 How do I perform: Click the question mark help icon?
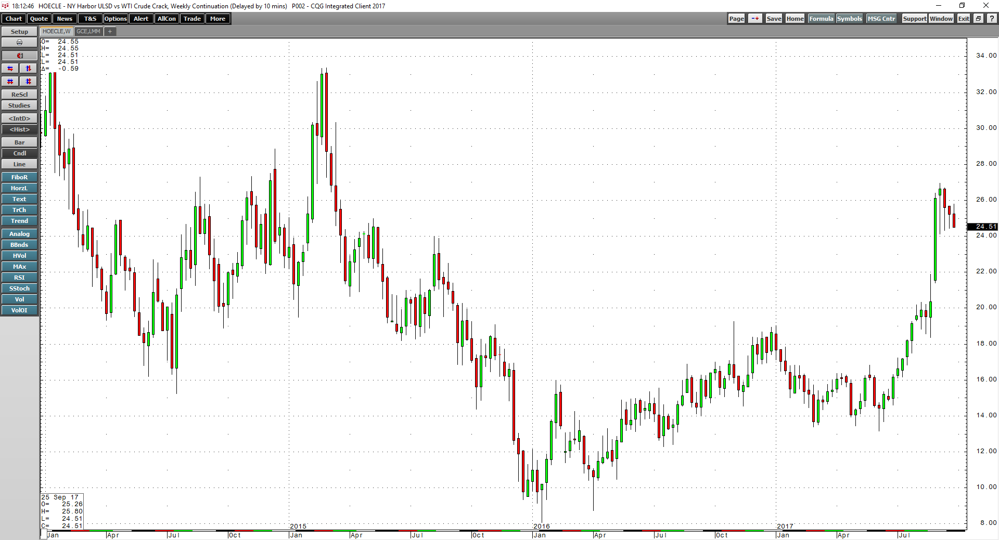point(992,19)
